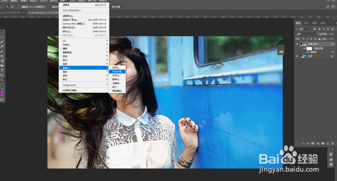Expand the 3D filter submenu
Screen dimensions: 337x181
pos(84,41)
